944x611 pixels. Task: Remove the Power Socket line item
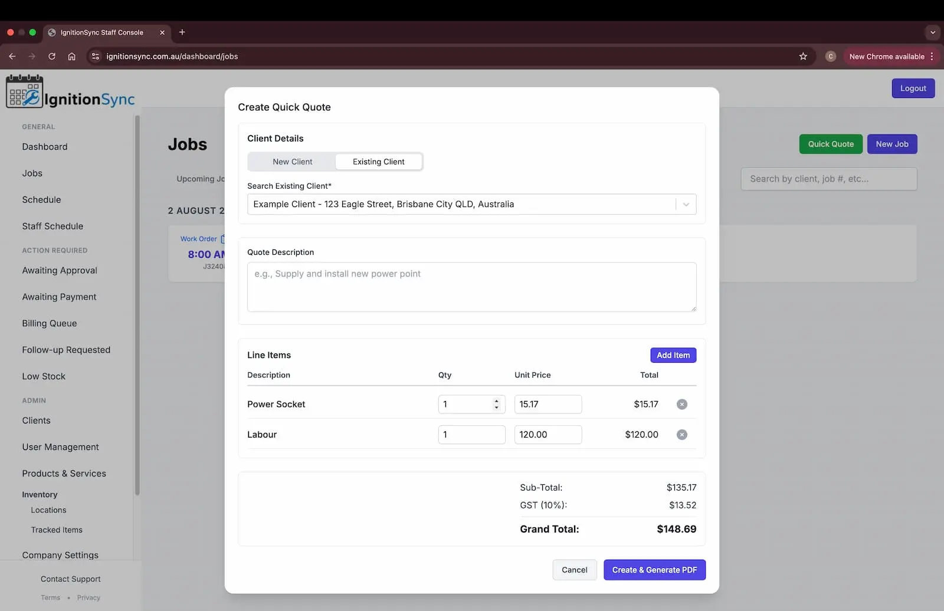[681, 404]
